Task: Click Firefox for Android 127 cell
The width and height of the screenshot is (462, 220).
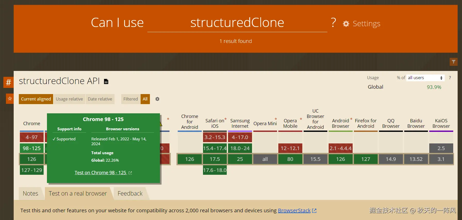Action: [366, 159]
